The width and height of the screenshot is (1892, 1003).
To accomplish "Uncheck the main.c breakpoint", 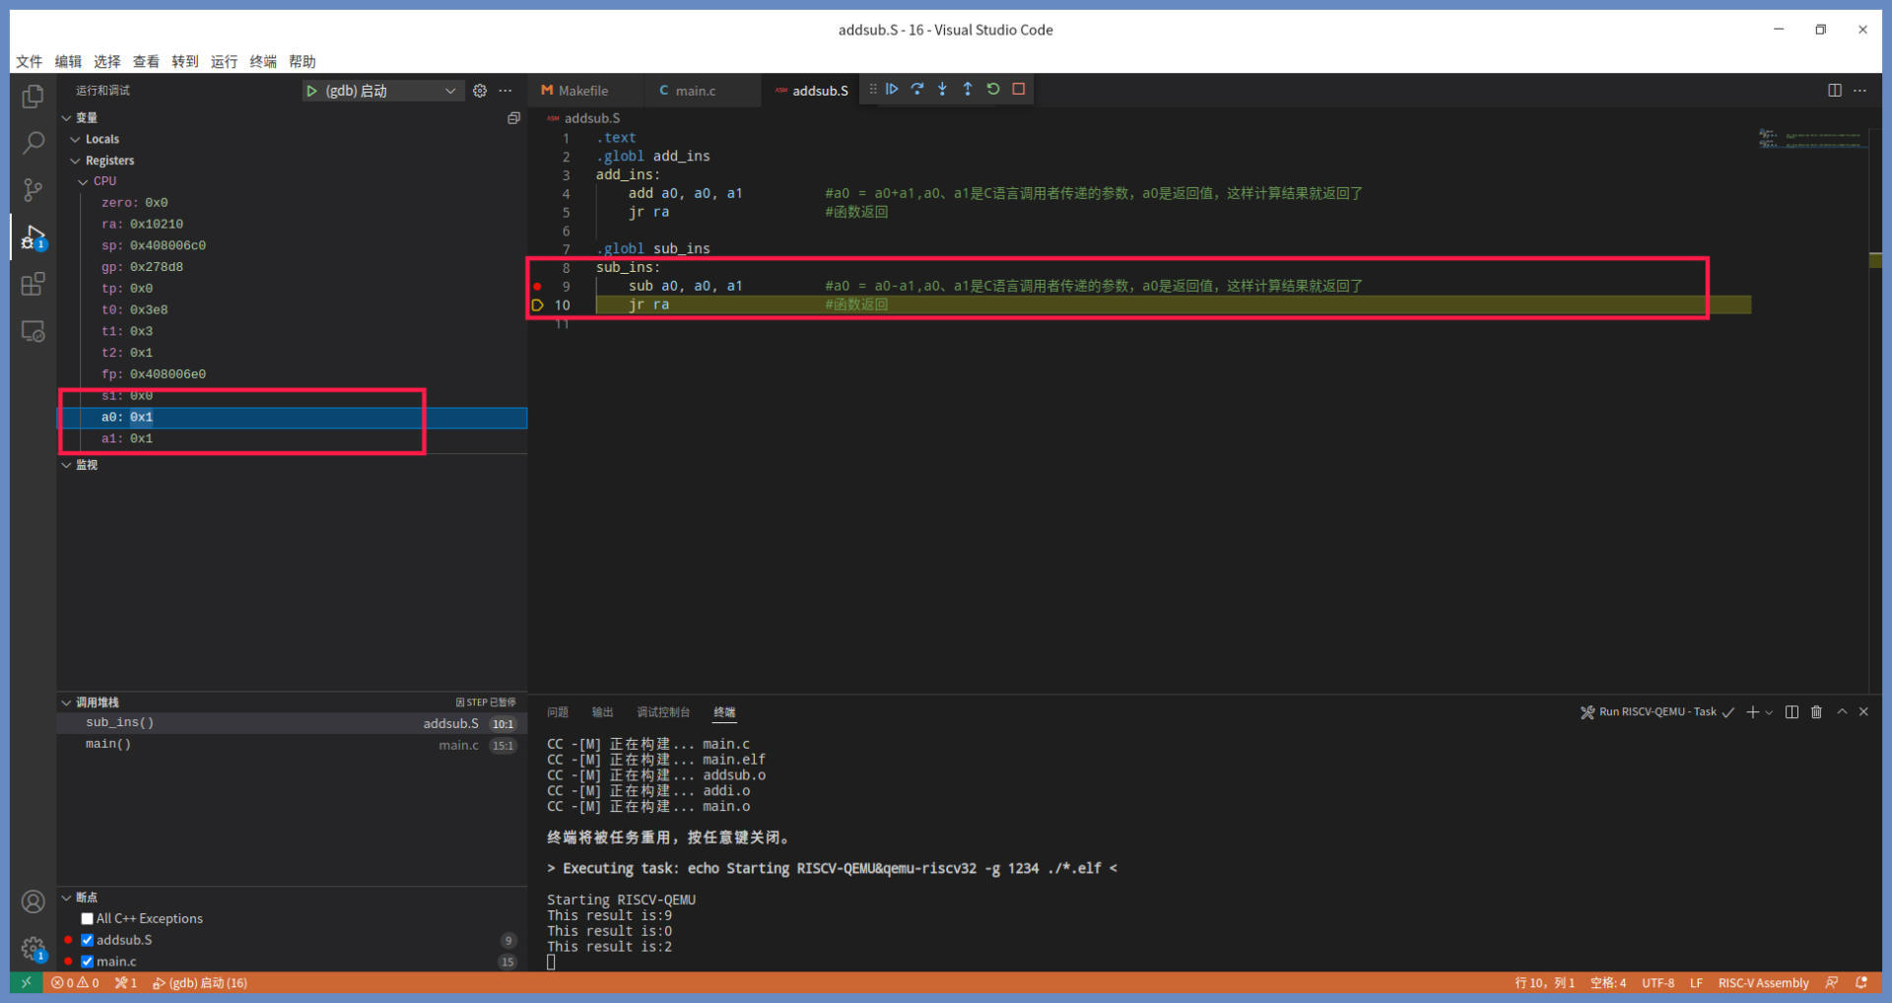I will tap(88, 962).
